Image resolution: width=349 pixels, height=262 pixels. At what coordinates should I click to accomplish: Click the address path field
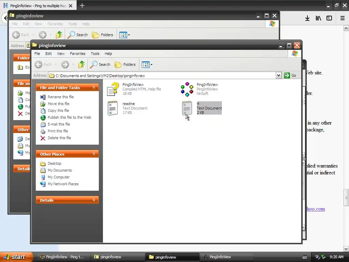coord(162,75)
